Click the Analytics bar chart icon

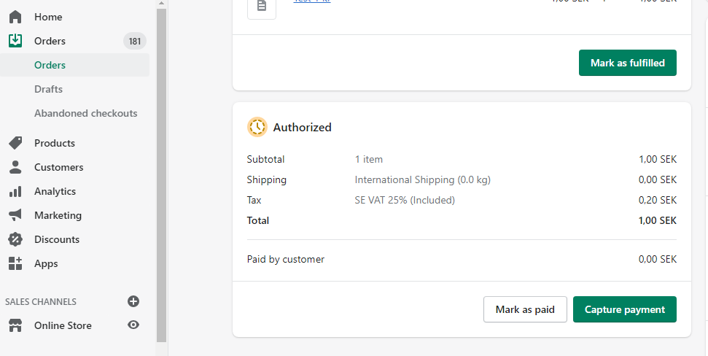point(15,191)
